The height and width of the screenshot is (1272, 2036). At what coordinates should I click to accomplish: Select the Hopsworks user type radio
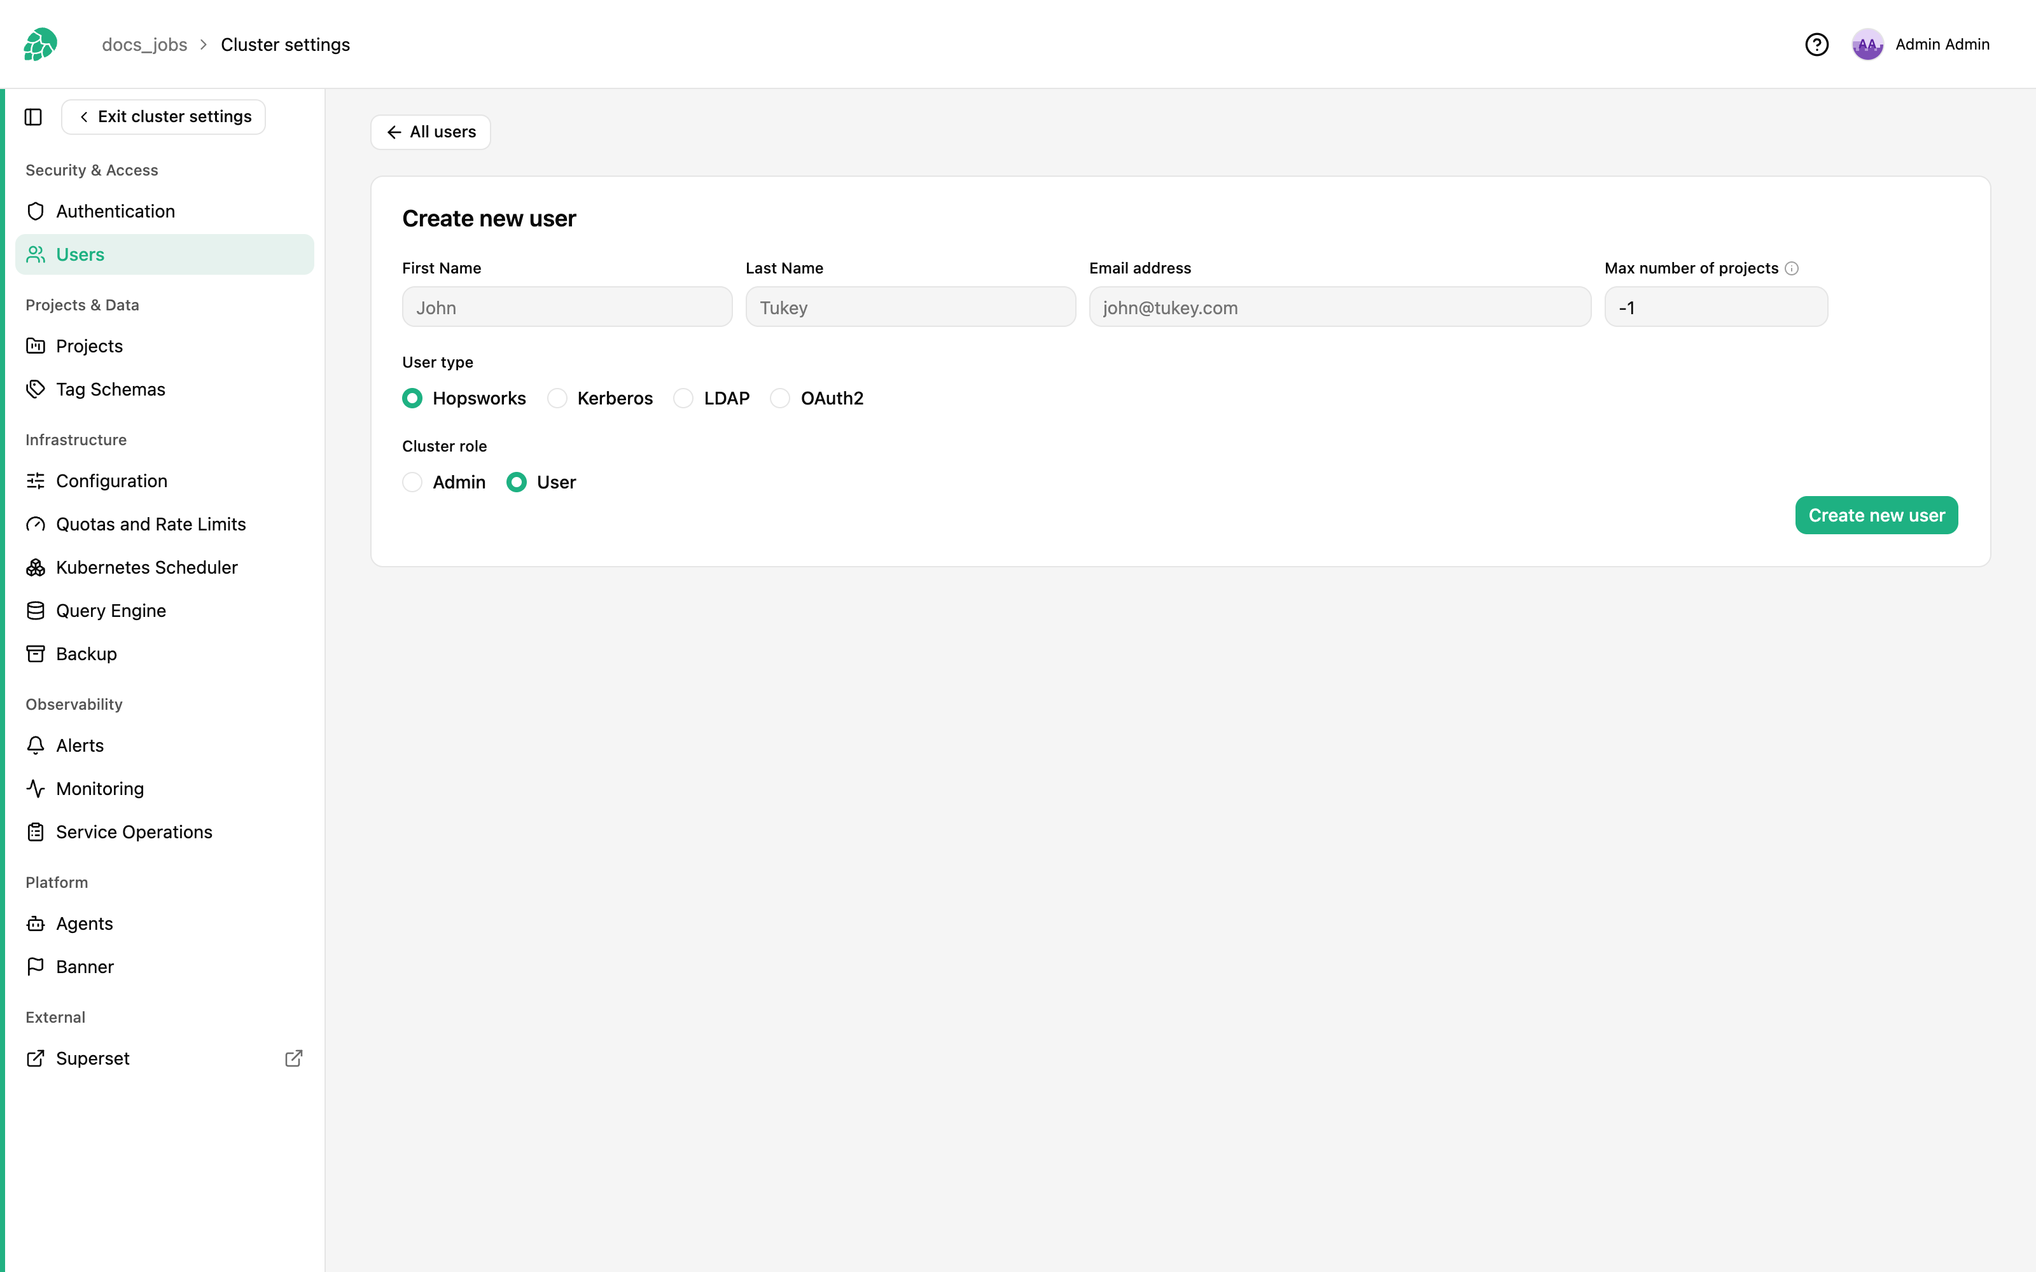tap(412, 398)
